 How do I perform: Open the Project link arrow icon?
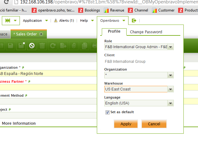[10, 110]
